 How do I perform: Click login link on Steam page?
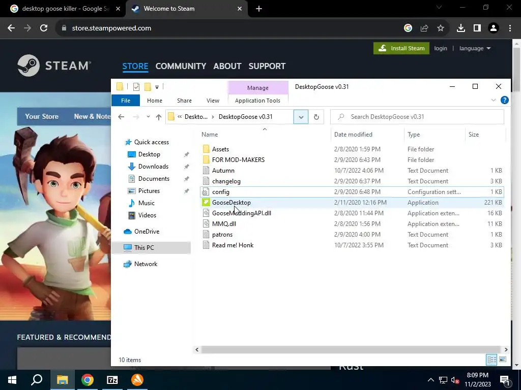click(441, 48)
